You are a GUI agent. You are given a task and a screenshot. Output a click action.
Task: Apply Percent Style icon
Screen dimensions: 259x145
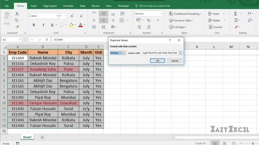point(149,21)
